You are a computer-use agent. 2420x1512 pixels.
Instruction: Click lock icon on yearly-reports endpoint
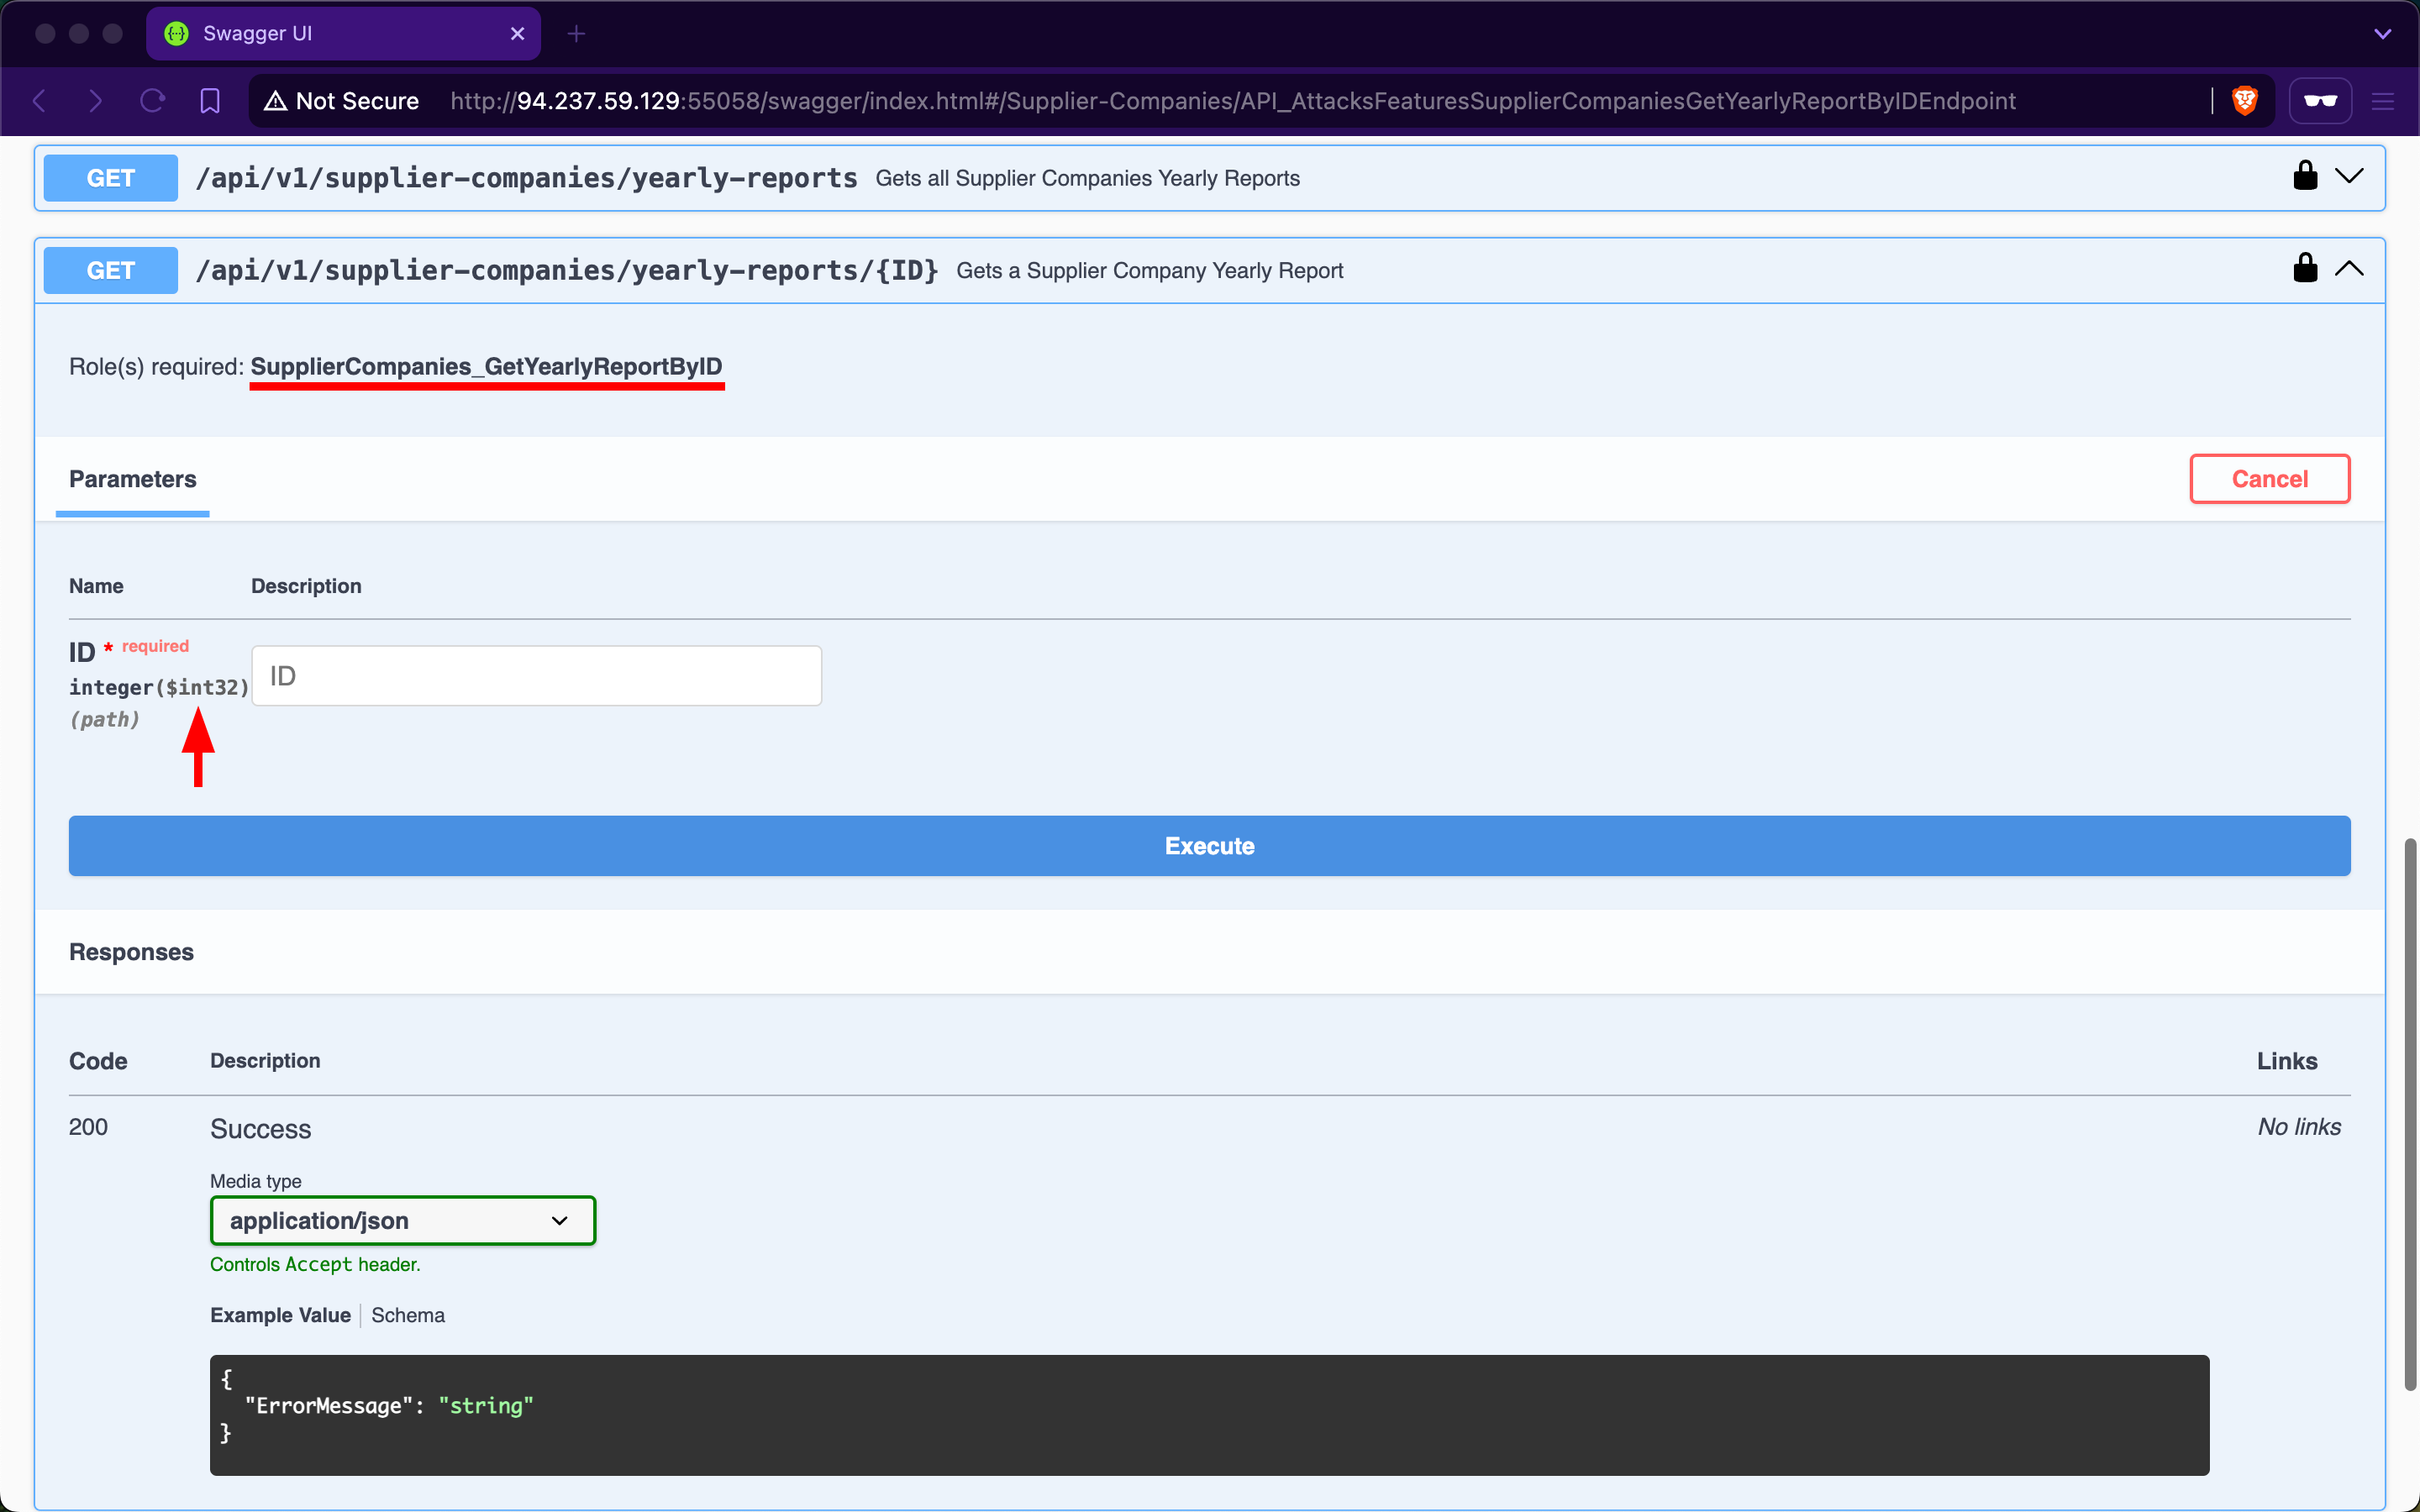[2305, 176]
